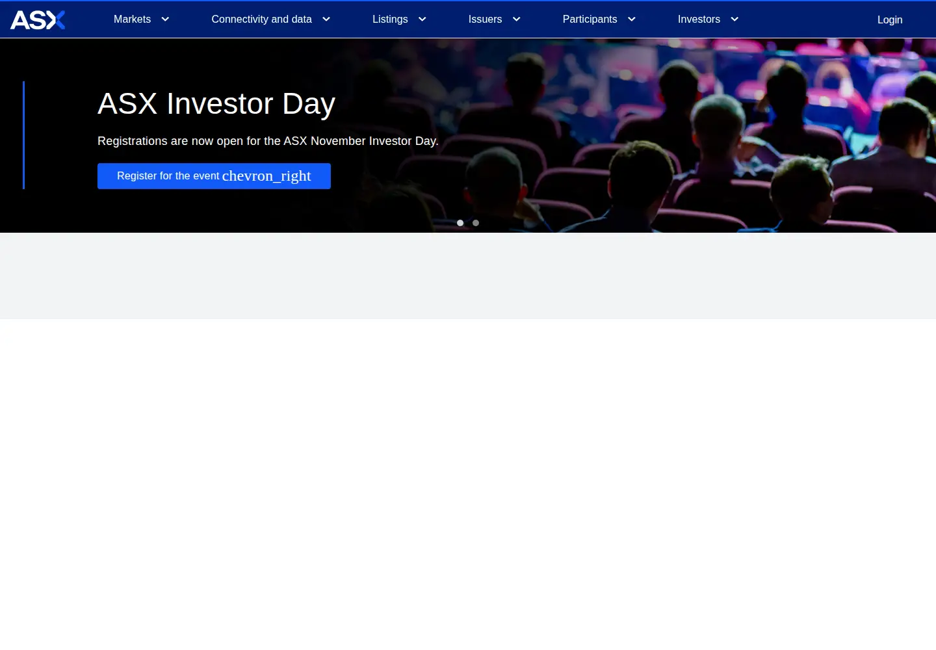Expand the Listings dropdown chevron
The image size is (936, 650).
(422, 19)
